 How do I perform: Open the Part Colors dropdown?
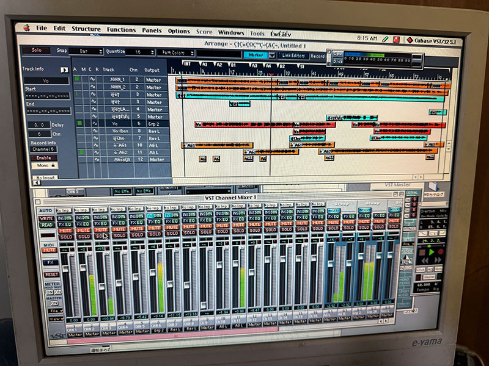tap(176, 53)
